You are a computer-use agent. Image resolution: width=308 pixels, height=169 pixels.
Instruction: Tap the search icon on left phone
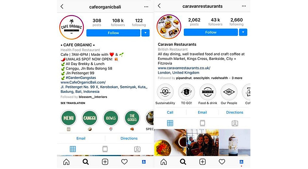(x=85, y=162)
